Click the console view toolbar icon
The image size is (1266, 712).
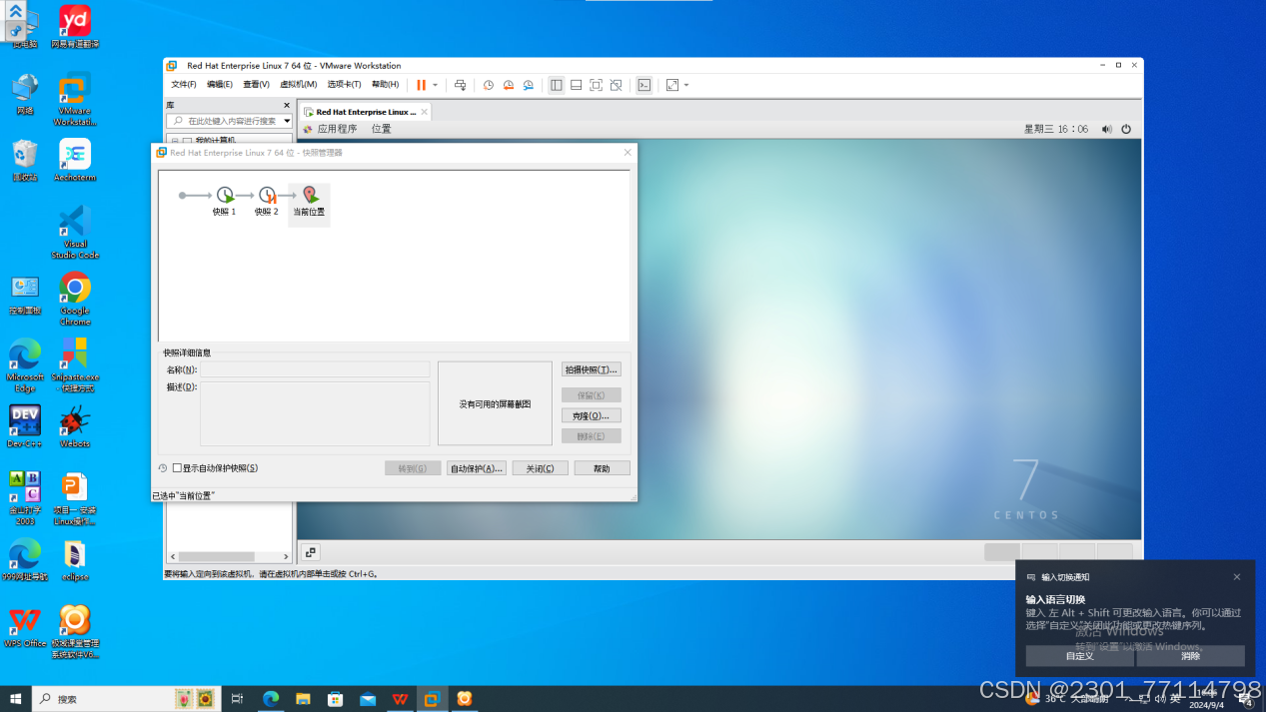pyautogui.click(x=644, y=85)
